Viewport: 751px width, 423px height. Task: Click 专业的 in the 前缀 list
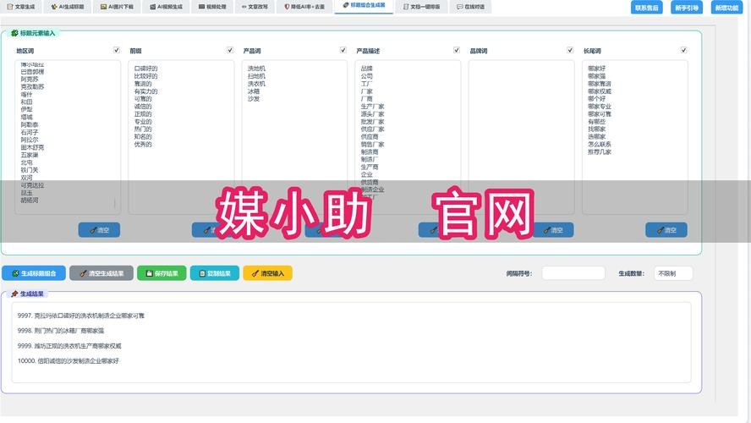point(143,122)
